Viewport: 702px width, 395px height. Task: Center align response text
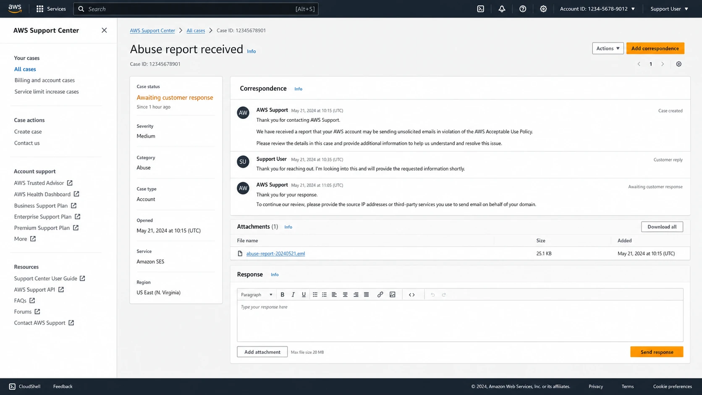345,295
